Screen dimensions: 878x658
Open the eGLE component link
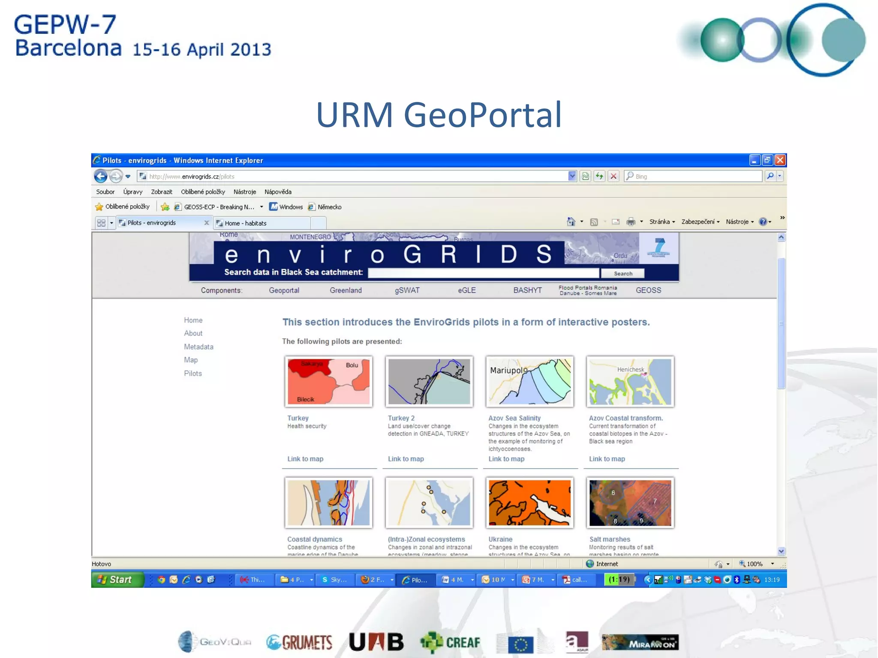pyautogui.click(x=466, y=290)
